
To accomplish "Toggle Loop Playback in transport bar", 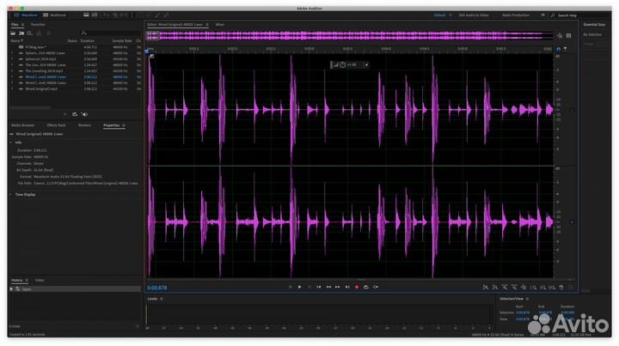I will coord(366,287).
